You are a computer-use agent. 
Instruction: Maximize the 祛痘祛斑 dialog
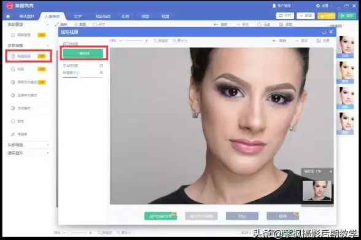tap(324, 32)
